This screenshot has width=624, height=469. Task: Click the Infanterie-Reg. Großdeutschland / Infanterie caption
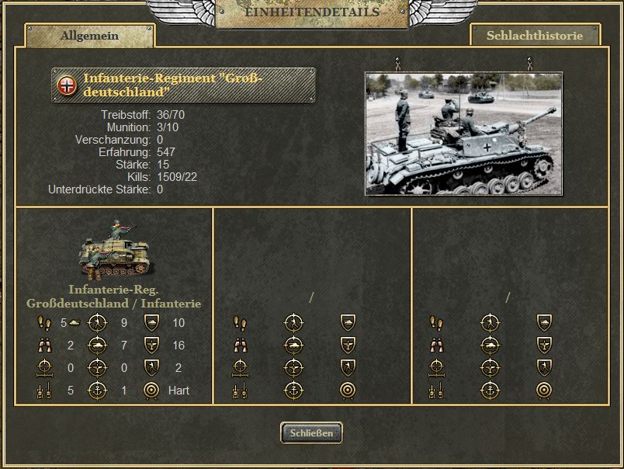pyautogui.click(x=114, y=296)
